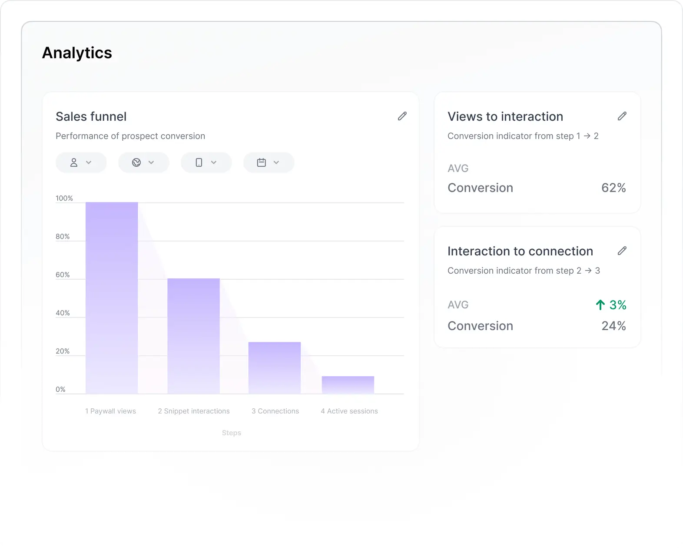Image resolution: width=683 pixels, height=549 pixels.
Task: Click the '4 Active sessions' axis label
Action: (x=349, y=411)
